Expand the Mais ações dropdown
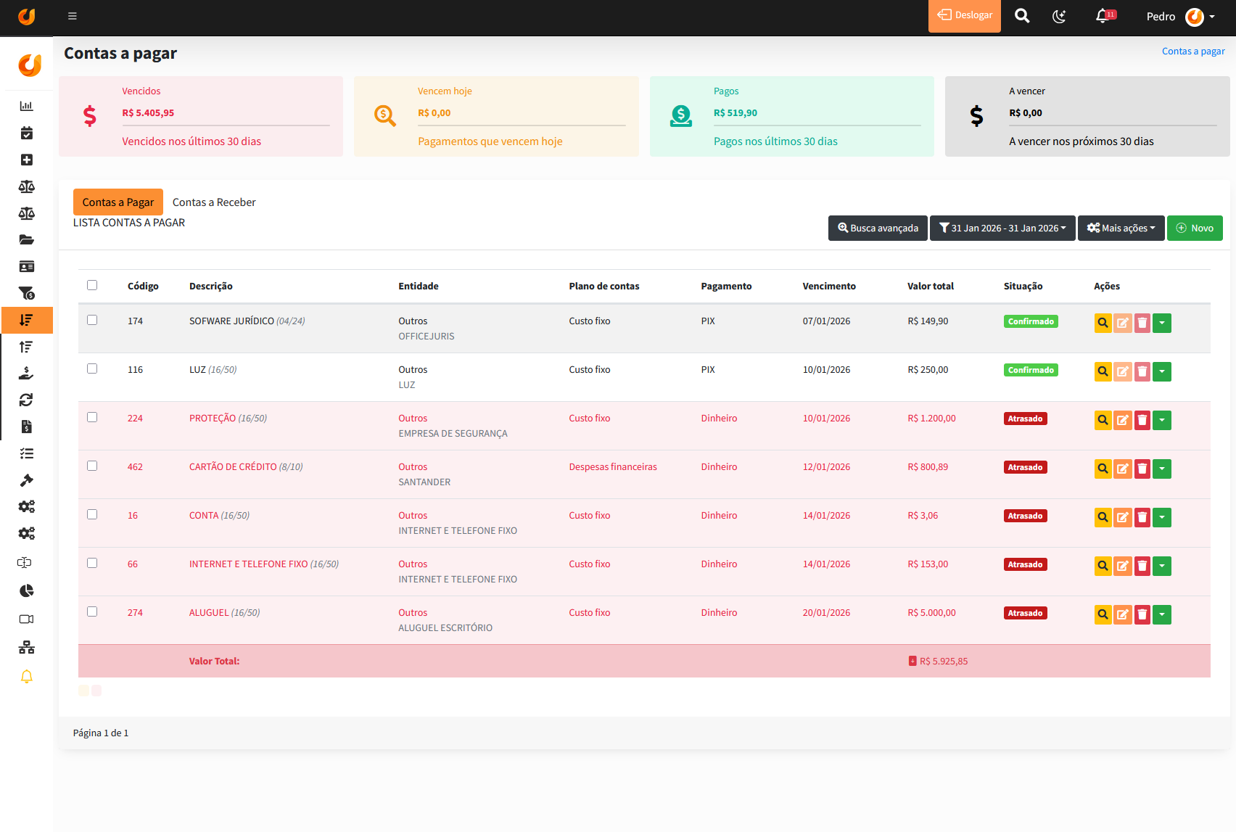This screenshot has width=1236, height=832. [1121, 228]
